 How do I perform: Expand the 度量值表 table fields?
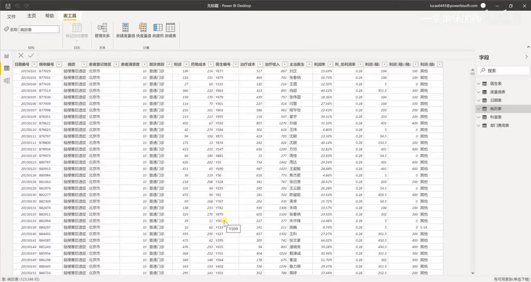pyautogui.click(x=478, y=92)
